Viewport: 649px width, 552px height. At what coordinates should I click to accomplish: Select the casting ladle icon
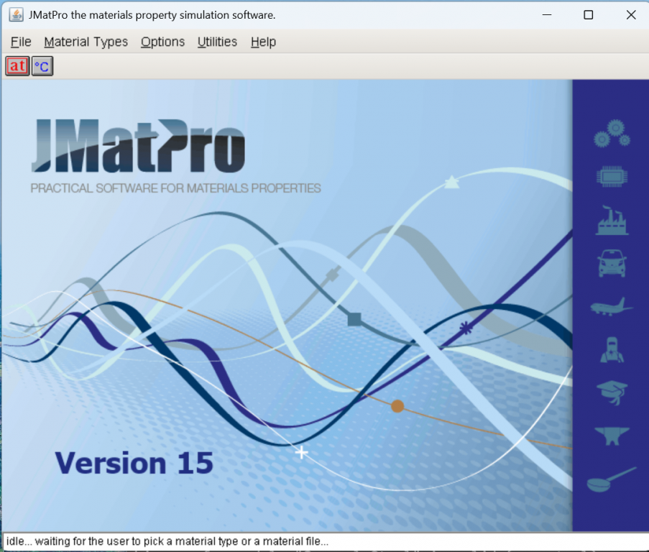611,479
